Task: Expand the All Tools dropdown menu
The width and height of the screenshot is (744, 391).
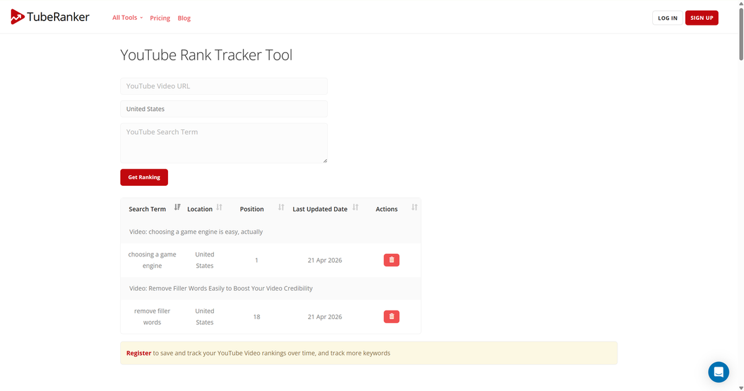Action: pos(127,17)
